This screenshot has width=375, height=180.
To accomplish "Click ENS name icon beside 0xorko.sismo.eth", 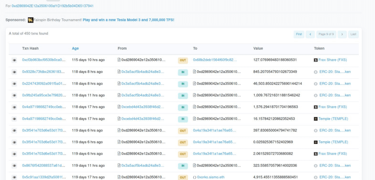I will 195,177.
